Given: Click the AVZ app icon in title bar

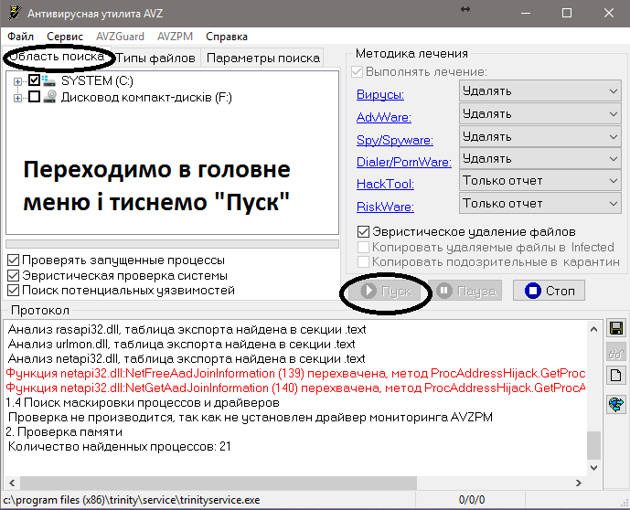Looking at the screenshot, I should (x=13, y=14).
